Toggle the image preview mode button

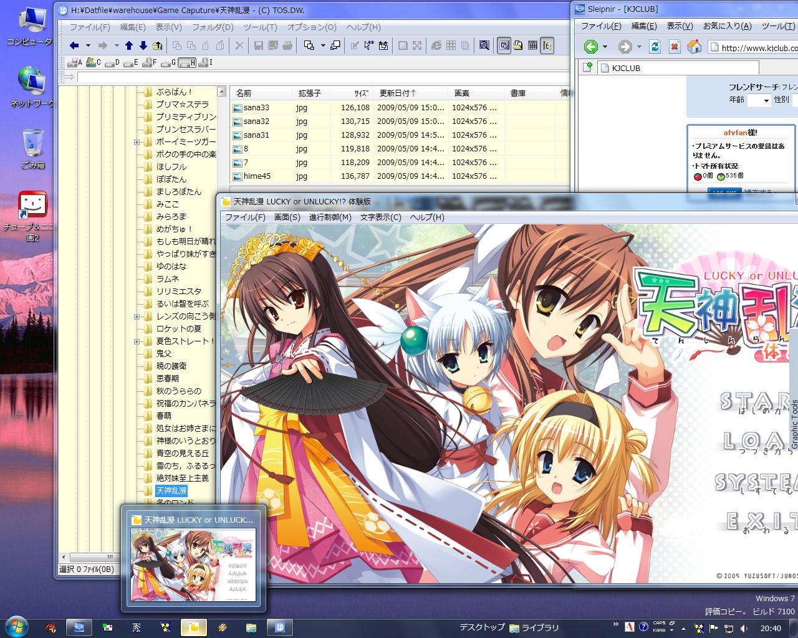(x=504, y=45)
